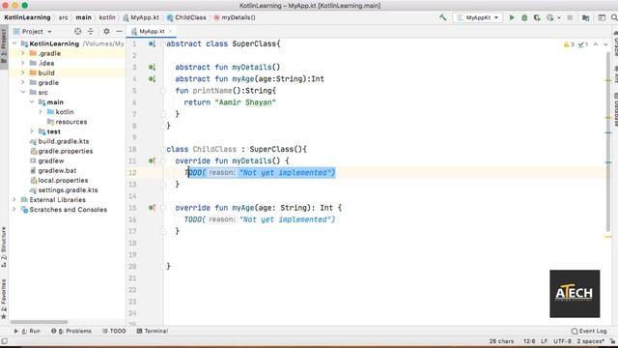Click warnings indicator in editor corner
Image resolution: width=618 pixels, height=348 pixels.
[569, 44]
